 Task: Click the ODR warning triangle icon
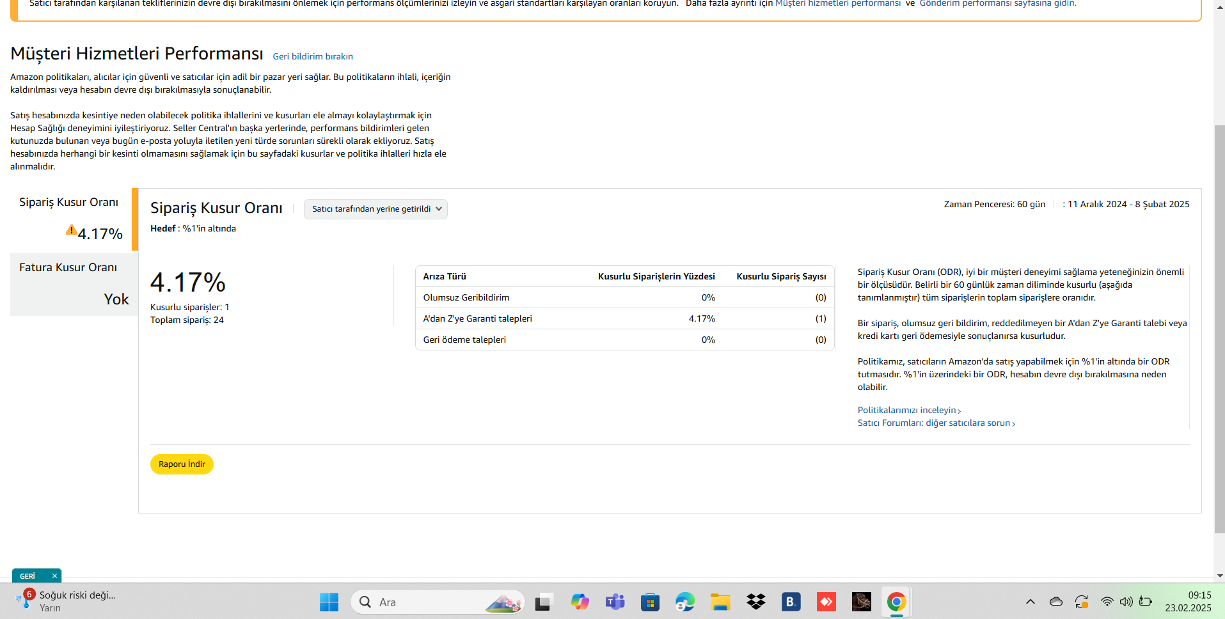(71, 230)
